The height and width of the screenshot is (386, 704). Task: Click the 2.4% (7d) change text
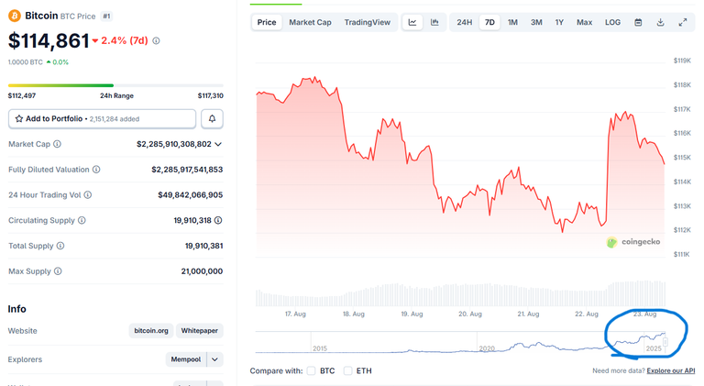pyautogui.click(x=125, y=41)
